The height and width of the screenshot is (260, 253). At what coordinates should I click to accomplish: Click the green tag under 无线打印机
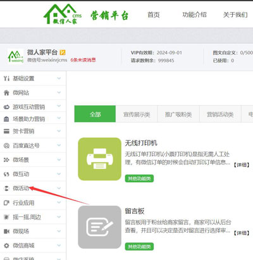coord(139,178)
